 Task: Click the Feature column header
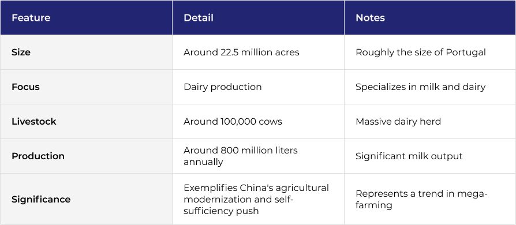coord(31,17)
